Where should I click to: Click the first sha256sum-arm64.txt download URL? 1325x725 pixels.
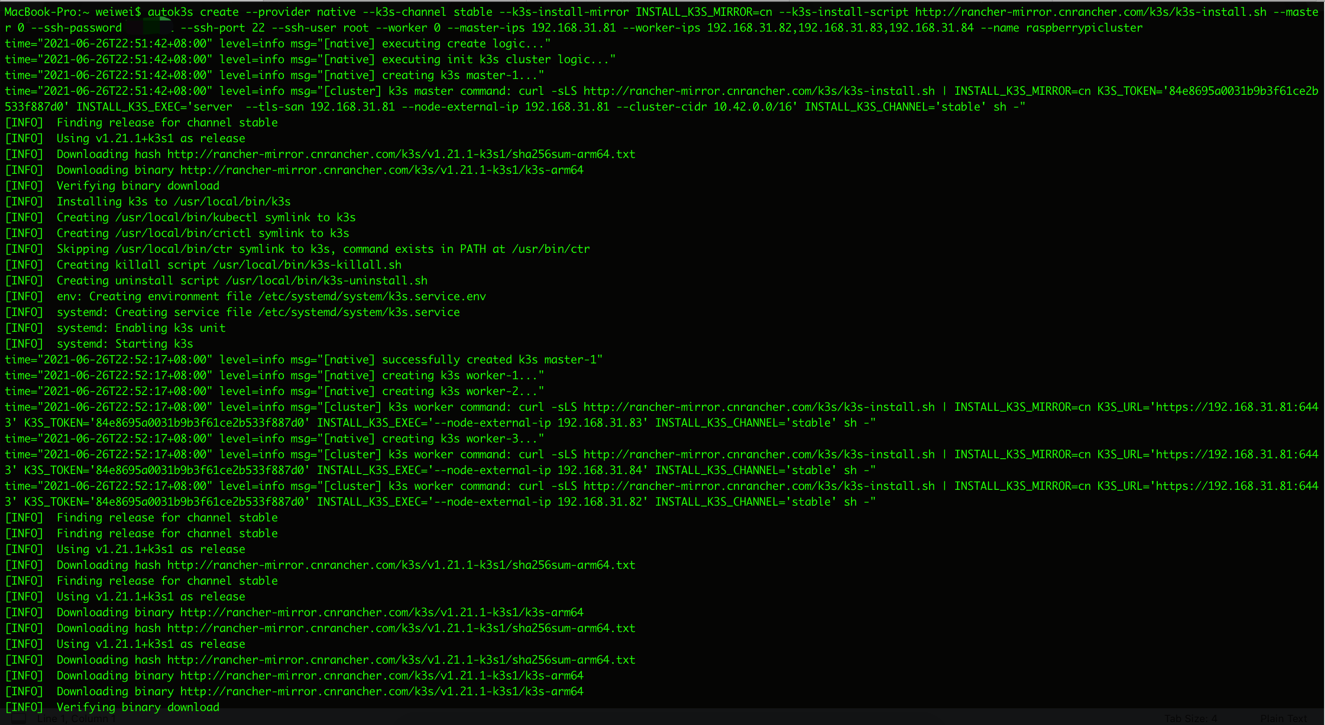tap(401, 154)
